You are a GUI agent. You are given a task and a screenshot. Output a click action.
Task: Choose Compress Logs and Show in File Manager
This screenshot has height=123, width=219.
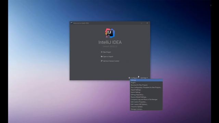coord(146,99)
